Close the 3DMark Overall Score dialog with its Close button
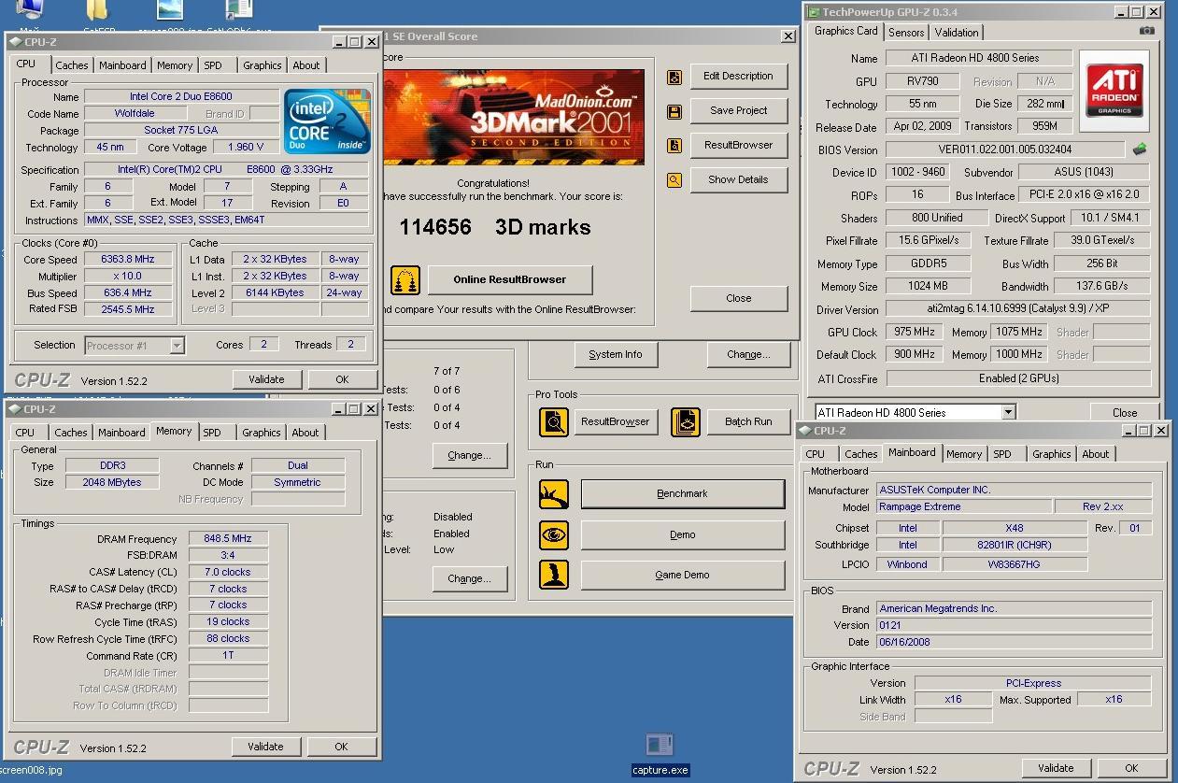1178x783 pixels. (x=738, y=299)
